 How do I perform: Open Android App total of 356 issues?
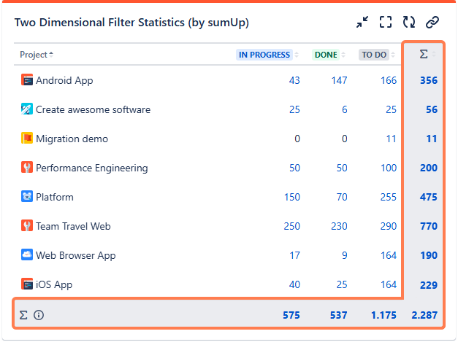click(x=428, y=80)
